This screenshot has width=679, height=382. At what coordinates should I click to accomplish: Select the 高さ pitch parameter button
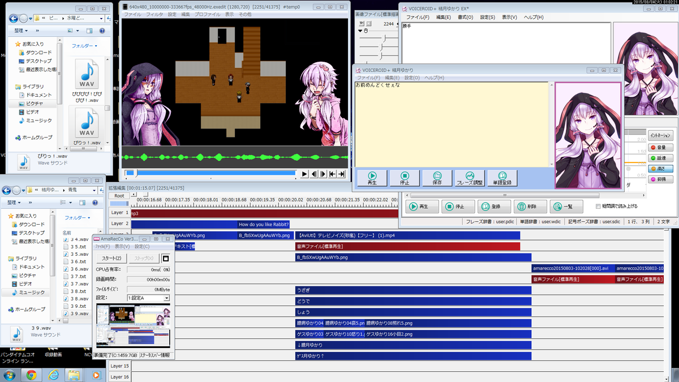[661, 169]
